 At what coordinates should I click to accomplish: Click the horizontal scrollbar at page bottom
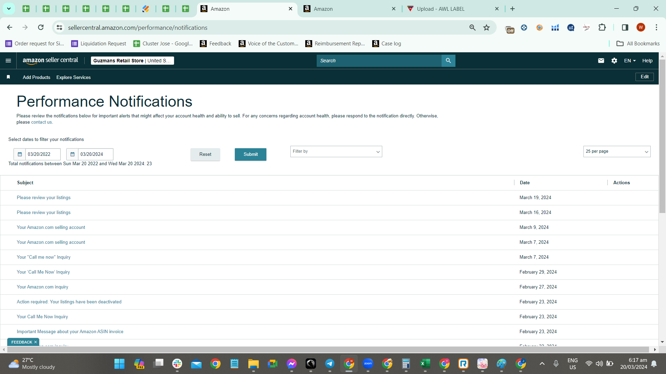point(328,350)
